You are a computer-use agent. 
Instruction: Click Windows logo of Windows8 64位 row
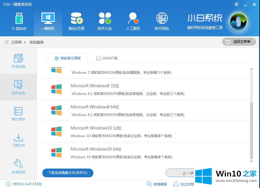pyautogui.click(x=56, y=110)
